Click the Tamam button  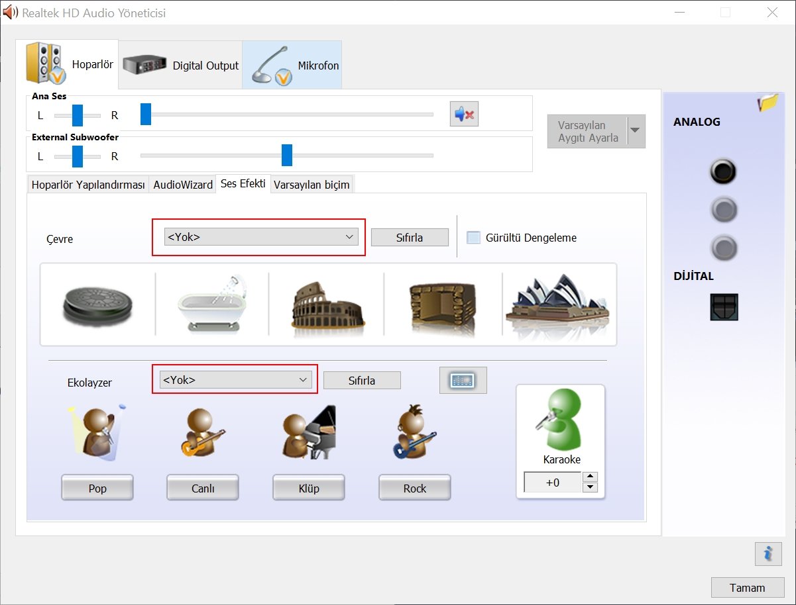click(x=748, y=588)
